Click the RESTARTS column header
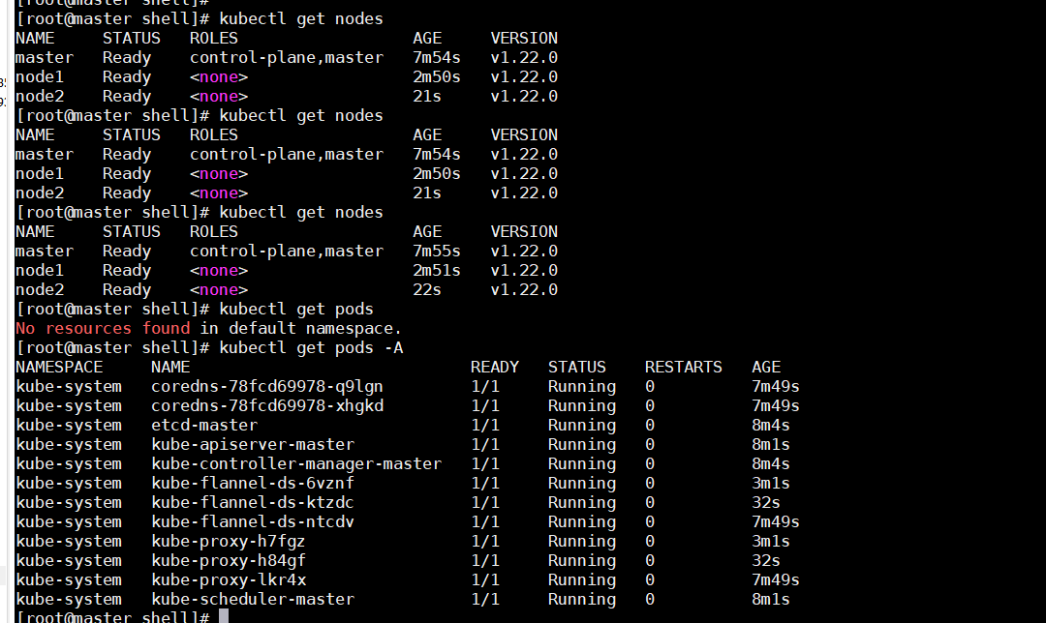The height and width of the screenshot is (623, 1046). [684, 368]
